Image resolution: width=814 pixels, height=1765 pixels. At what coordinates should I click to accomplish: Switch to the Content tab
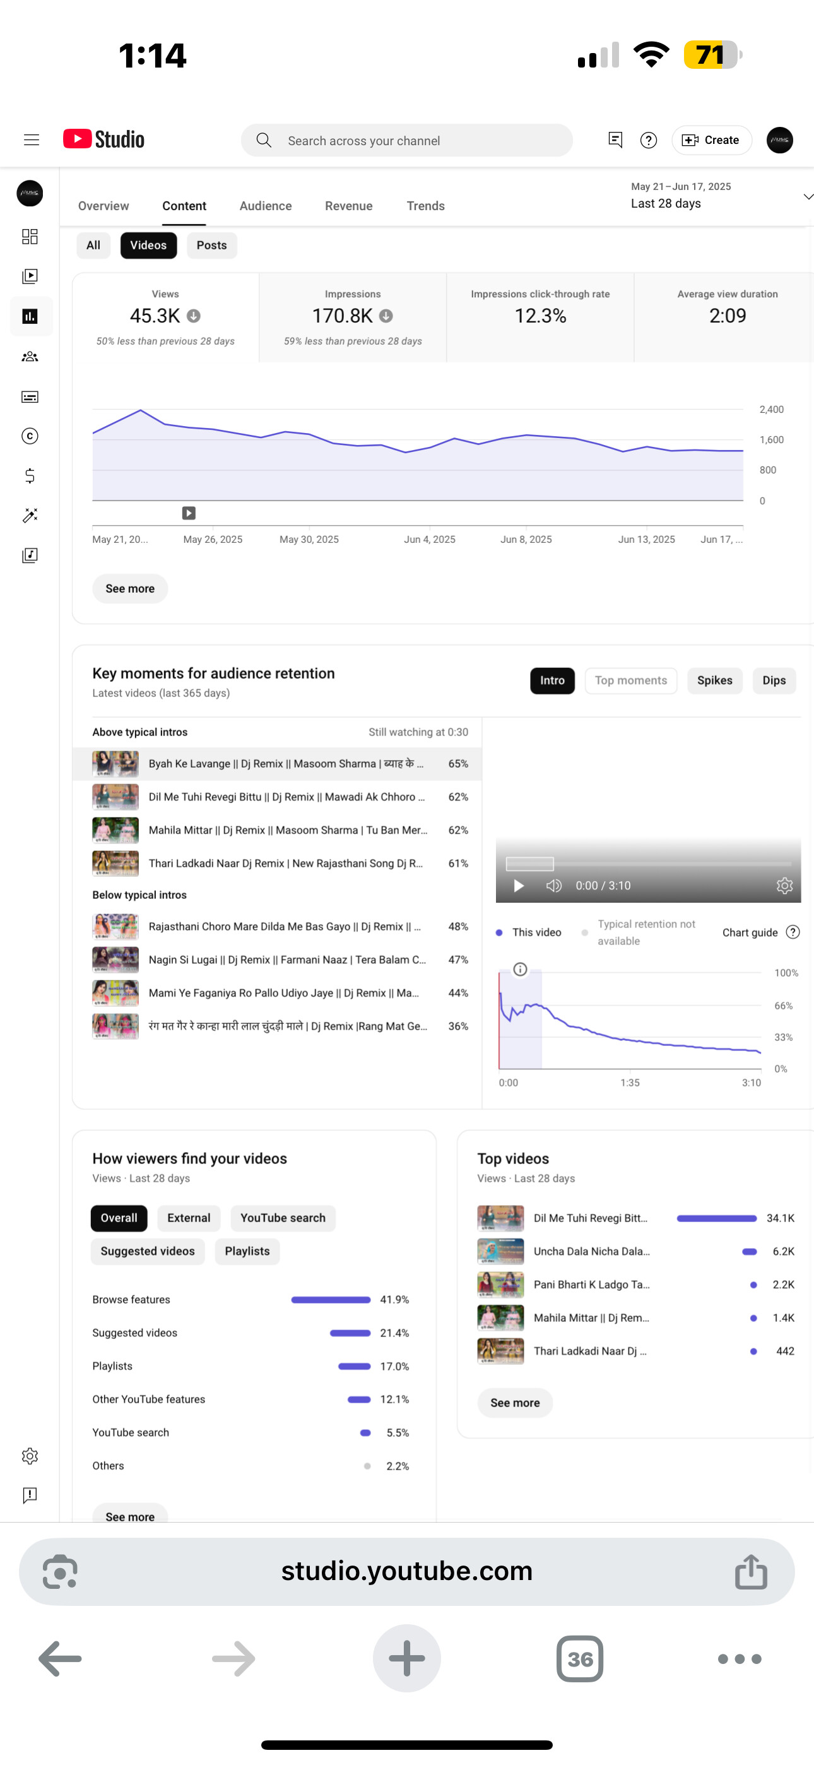tap(184, 206)
